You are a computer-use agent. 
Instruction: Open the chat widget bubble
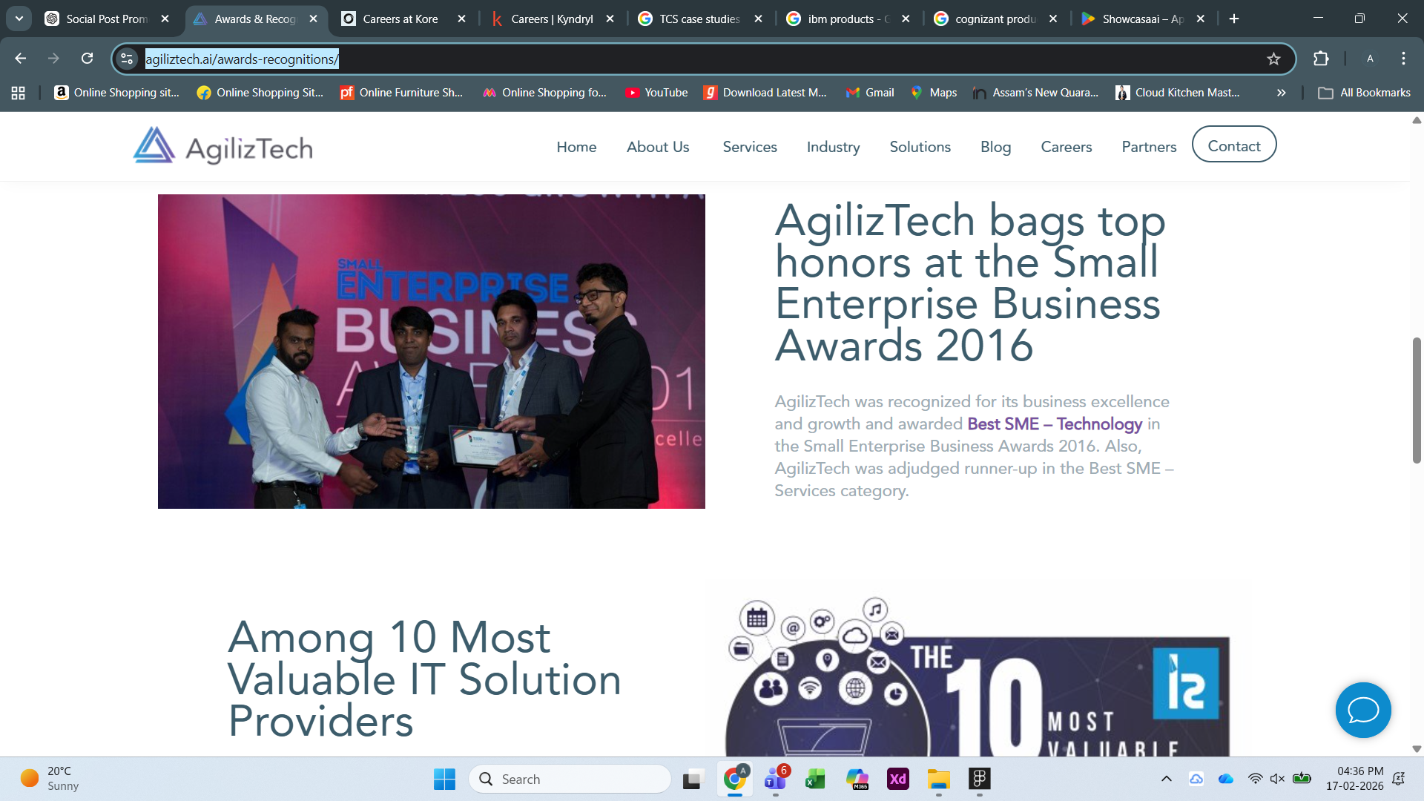1363,710
